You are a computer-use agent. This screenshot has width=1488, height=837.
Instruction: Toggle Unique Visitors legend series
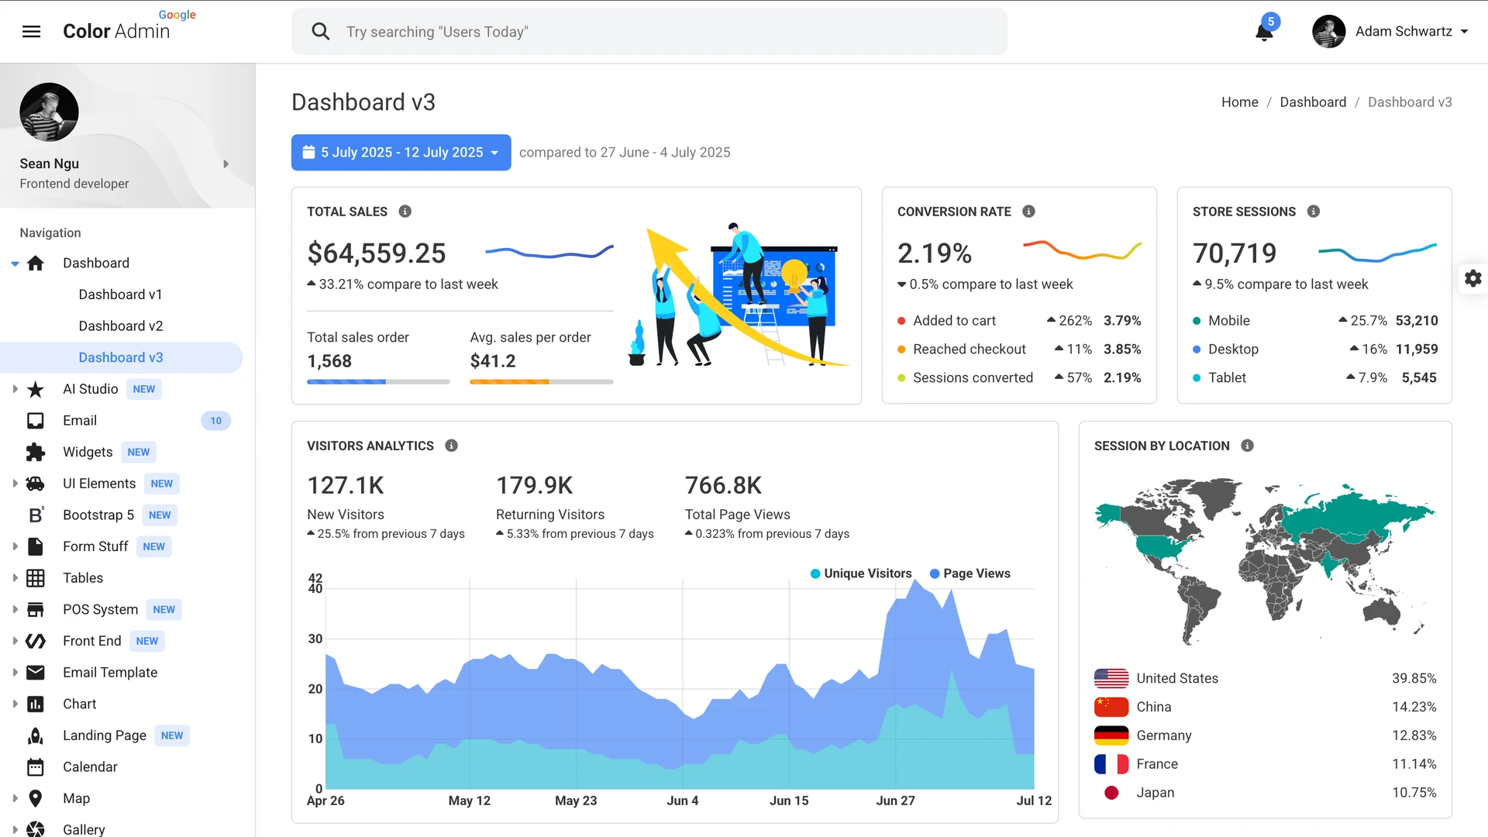860,573
